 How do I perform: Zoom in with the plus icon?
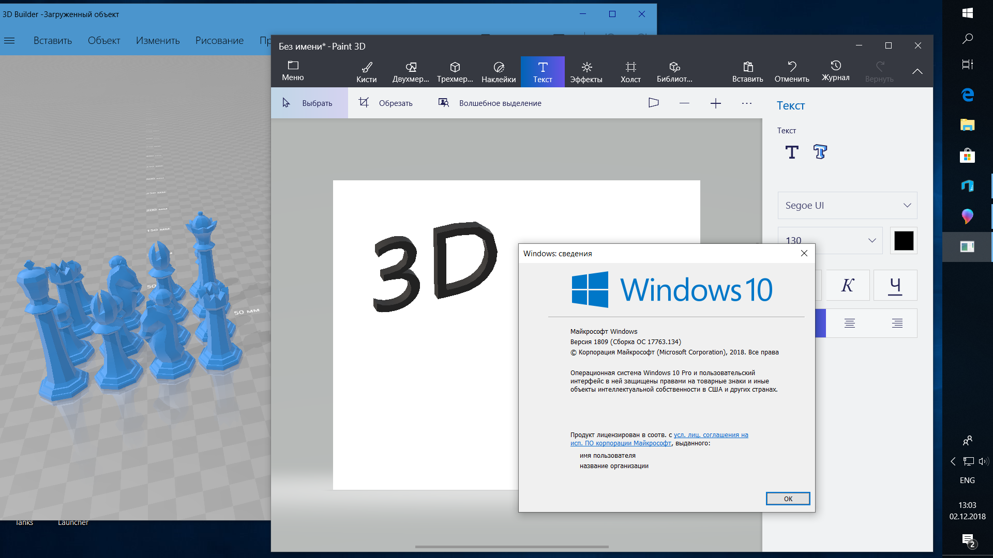716,103
